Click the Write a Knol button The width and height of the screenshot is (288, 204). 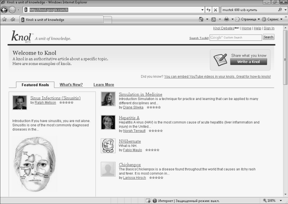tap(248, 62)
